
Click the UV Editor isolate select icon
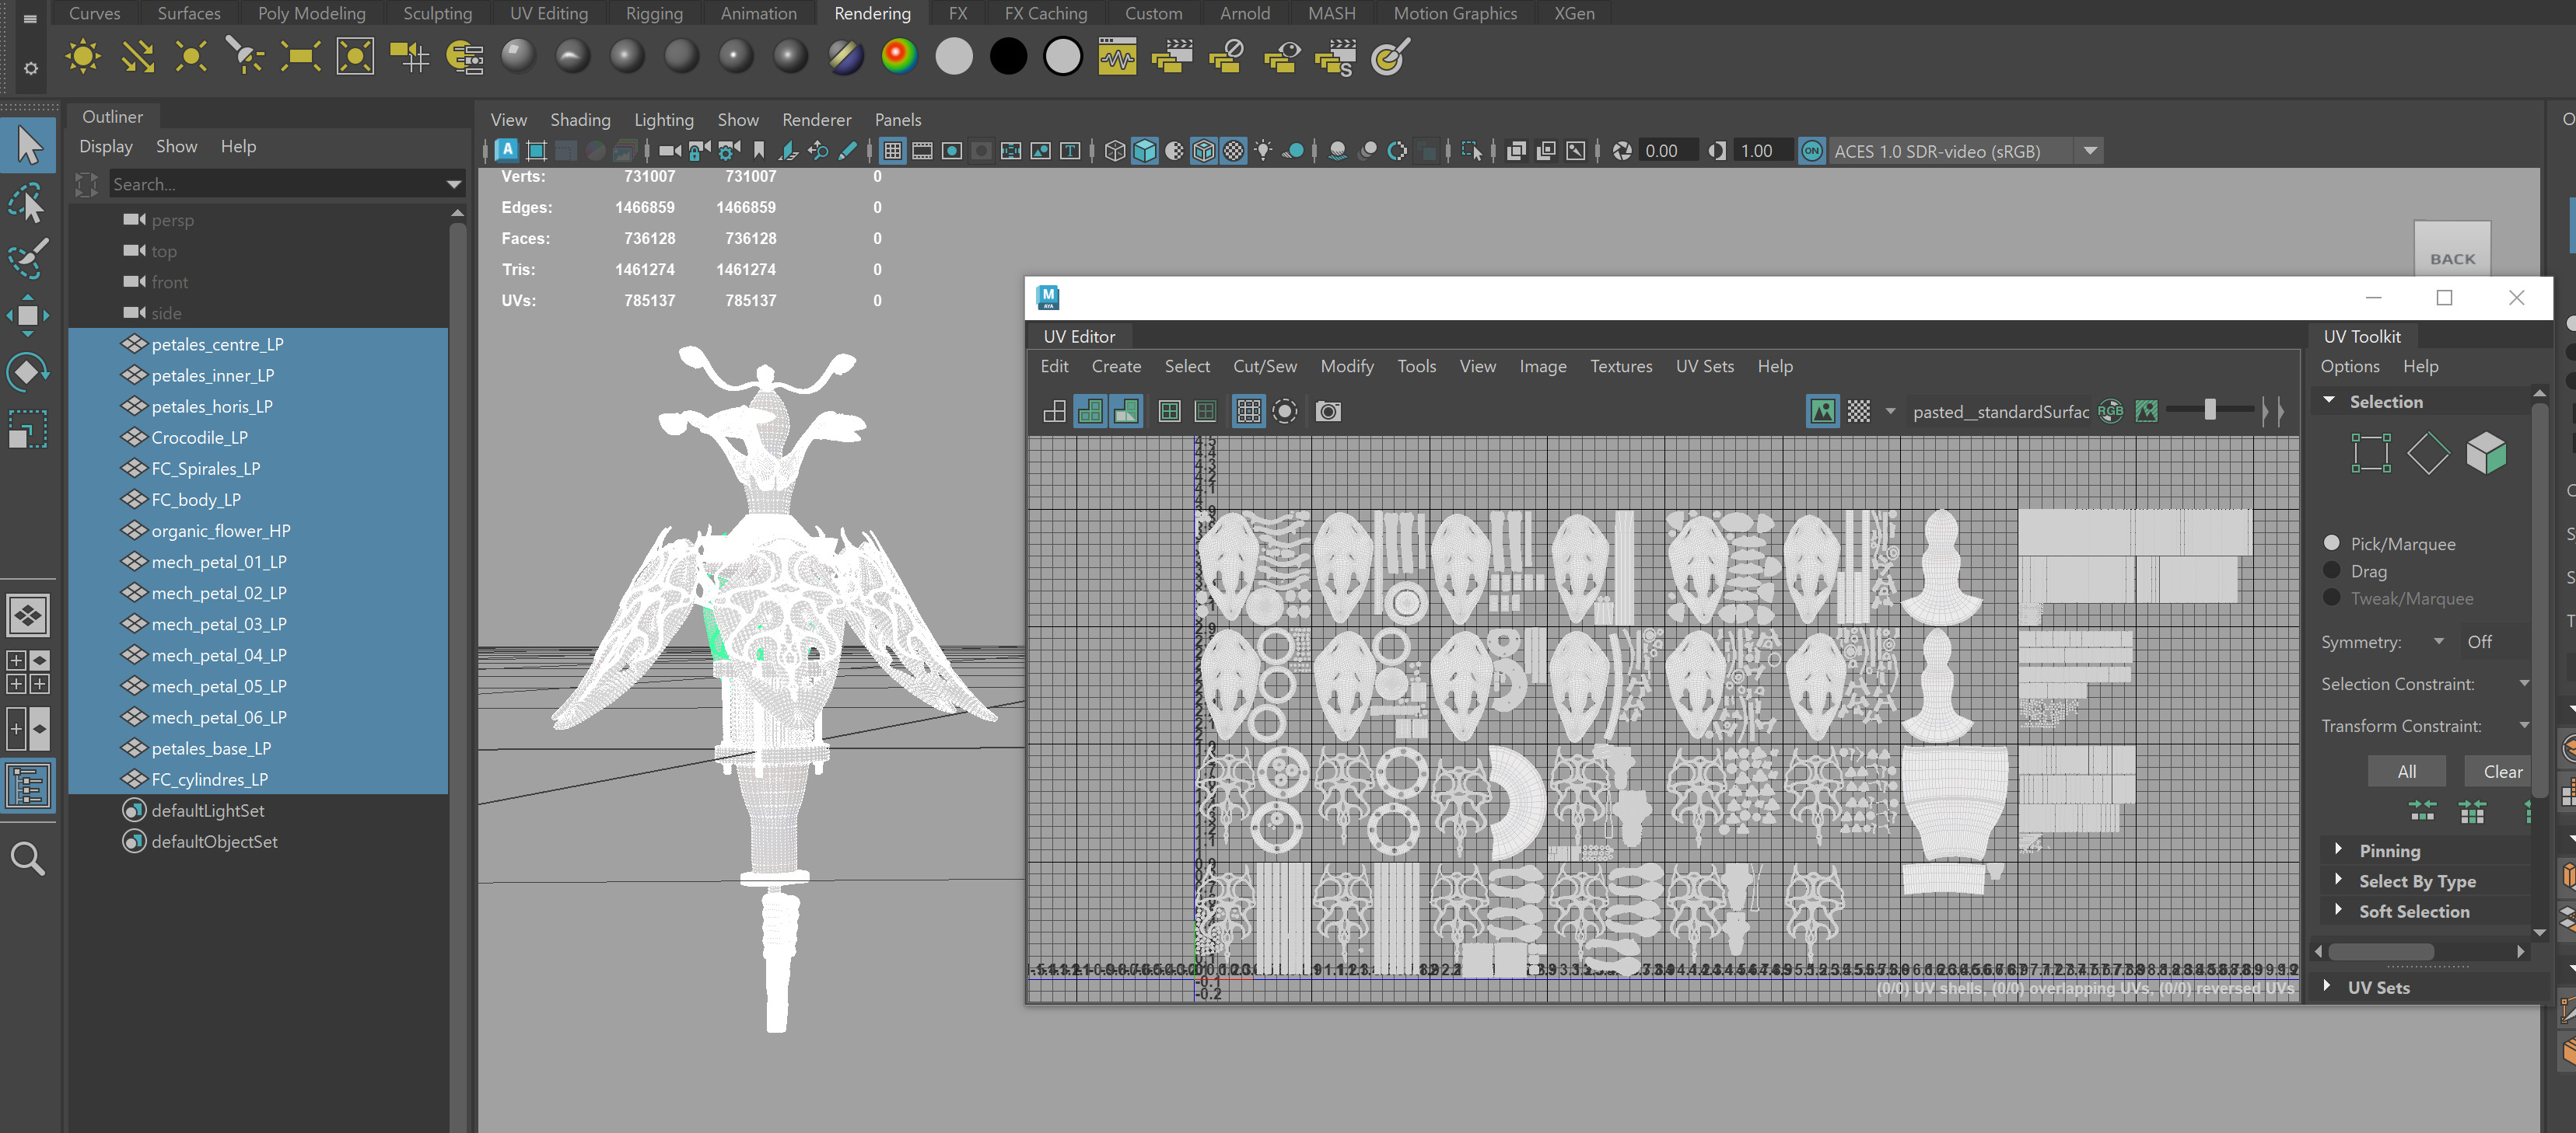(1285, 412)
